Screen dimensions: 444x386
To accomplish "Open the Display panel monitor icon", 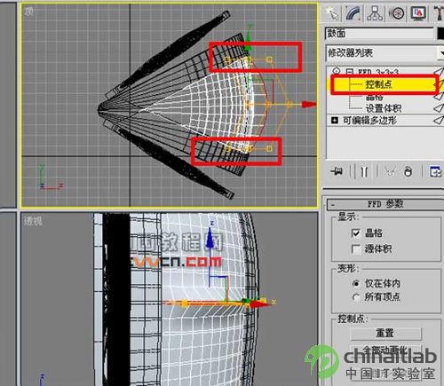I will point(418,13).
